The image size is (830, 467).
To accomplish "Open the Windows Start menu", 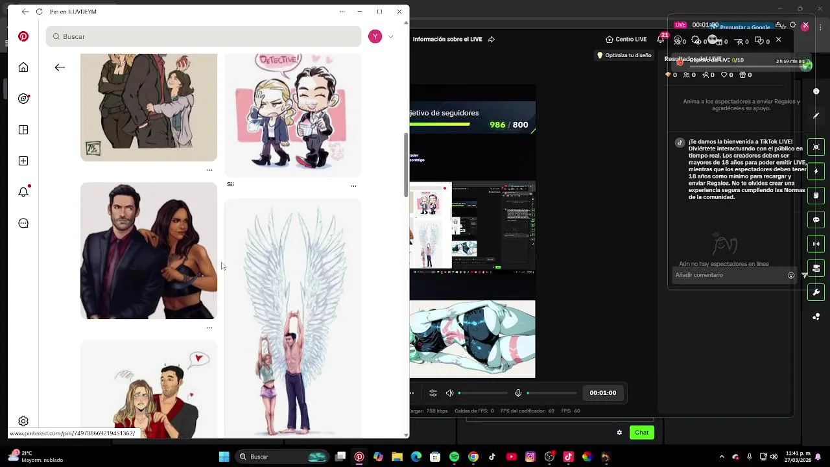I will tap(224, 457).
